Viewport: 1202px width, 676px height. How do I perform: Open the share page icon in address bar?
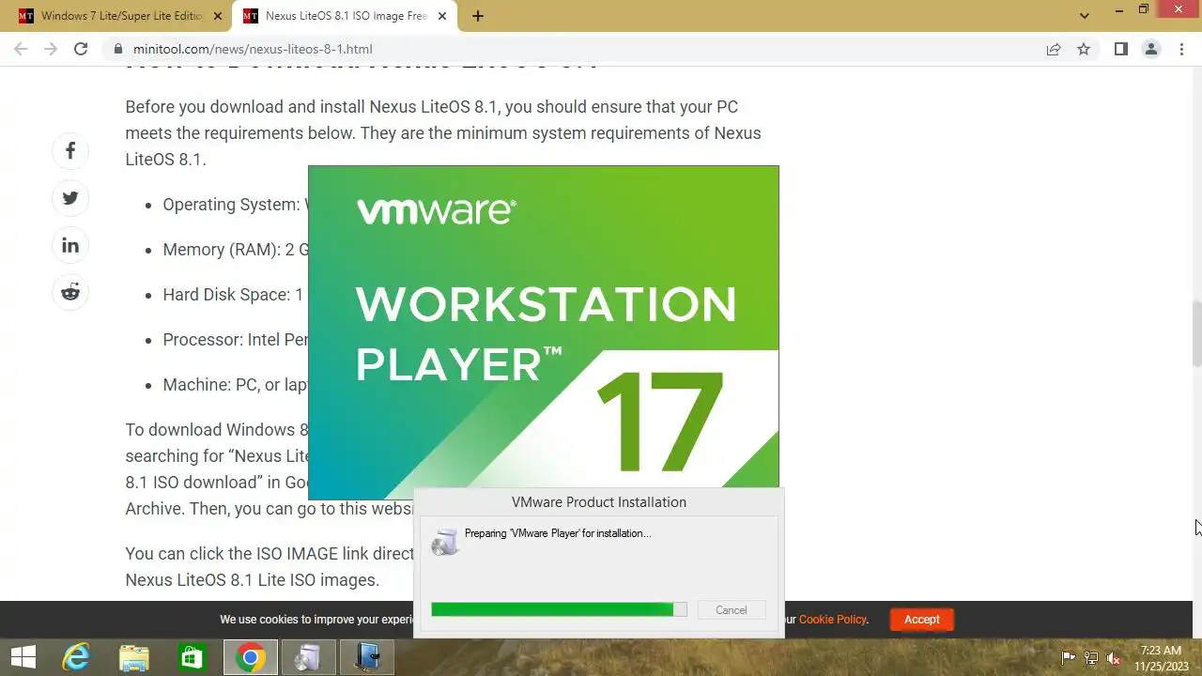[1054, 49]
